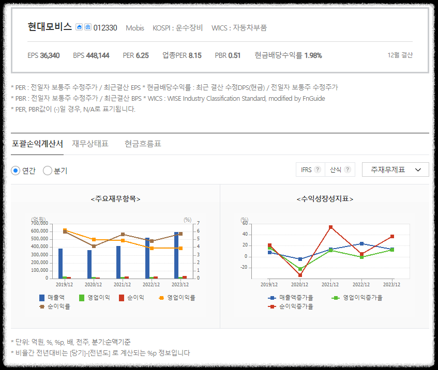438x370 pixels.
Task: Switch to the 재무상태표 tab
Action: (90, 144)
